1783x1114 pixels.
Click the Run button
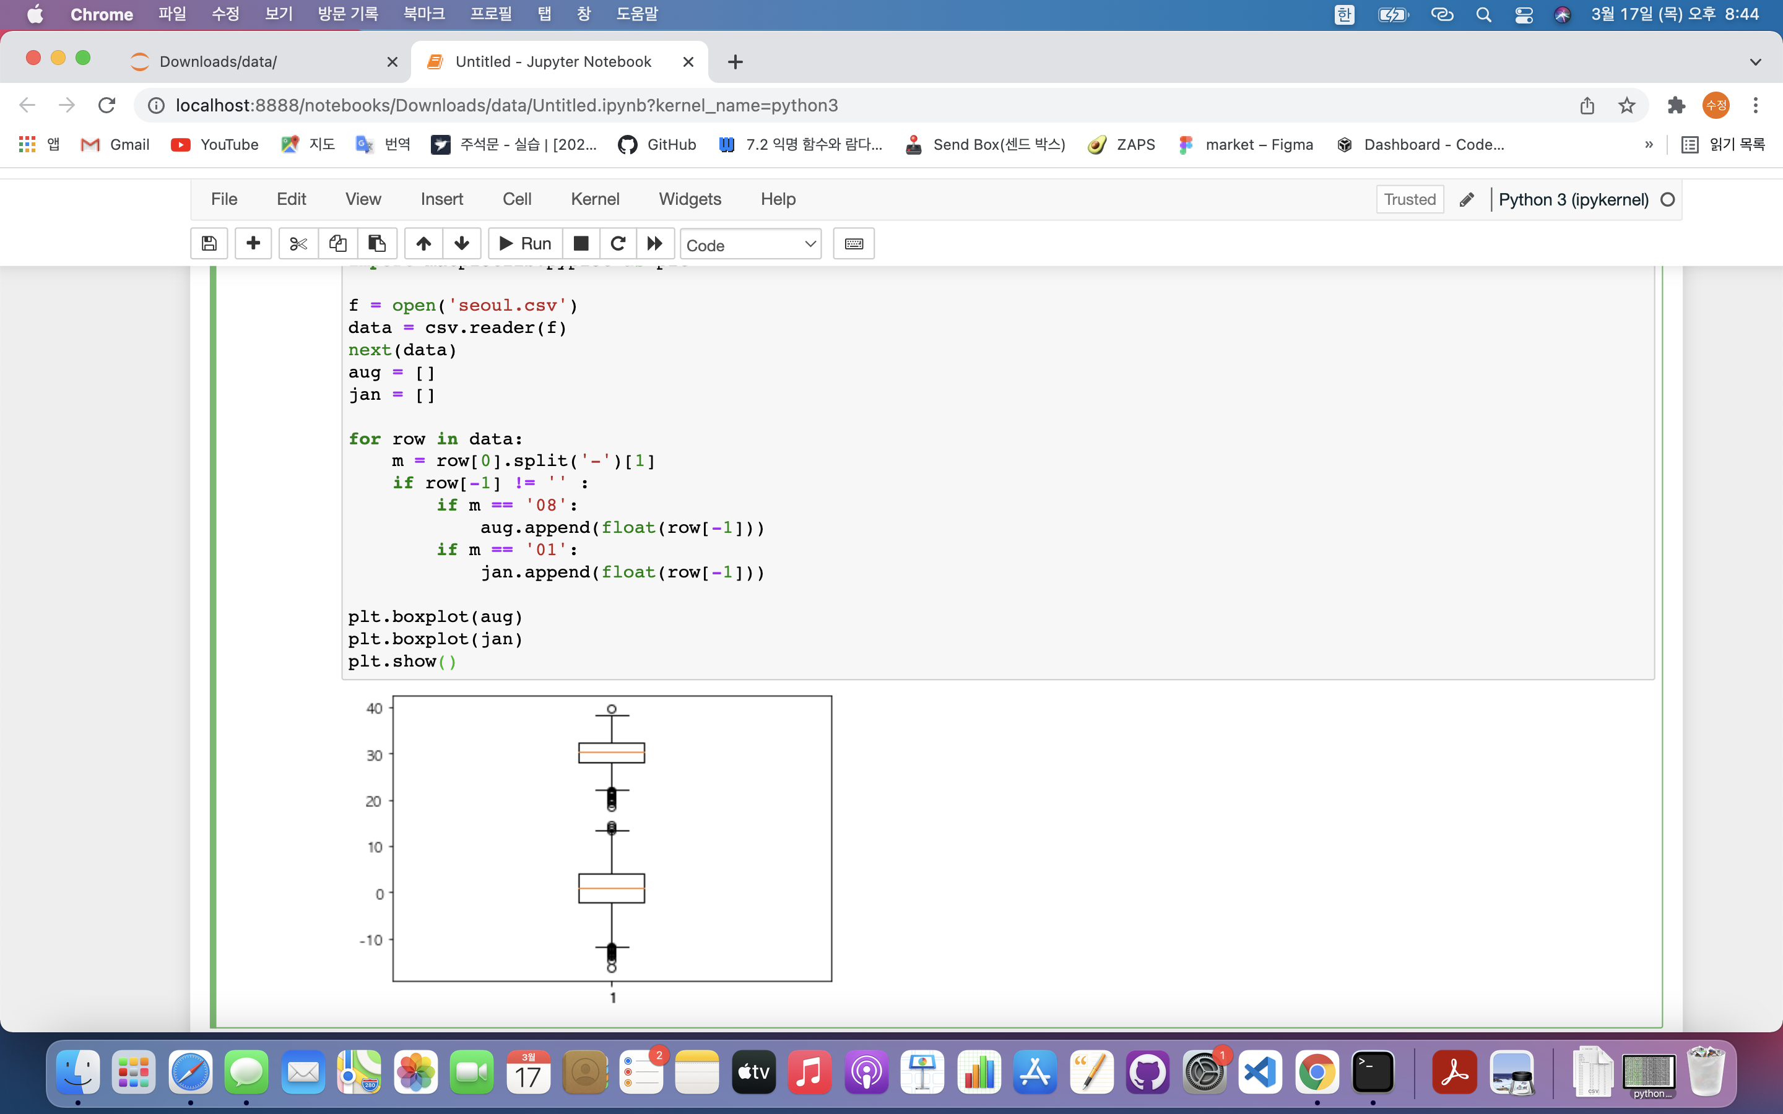point(526,243)
